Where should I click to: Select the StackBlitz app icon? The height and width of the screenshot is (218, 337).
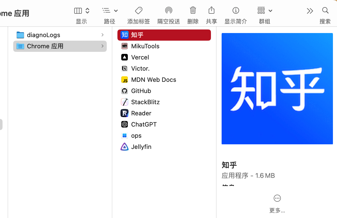pos(125,102)
